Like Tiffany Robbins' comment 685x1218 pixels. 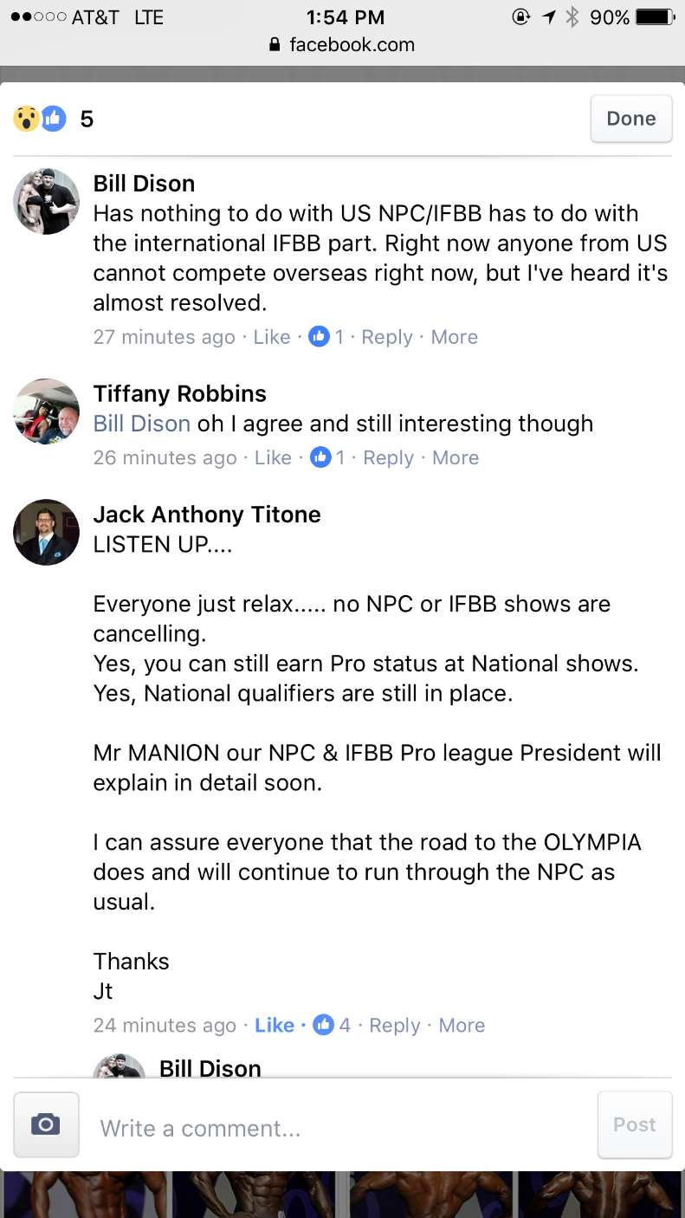click(273, 457)
